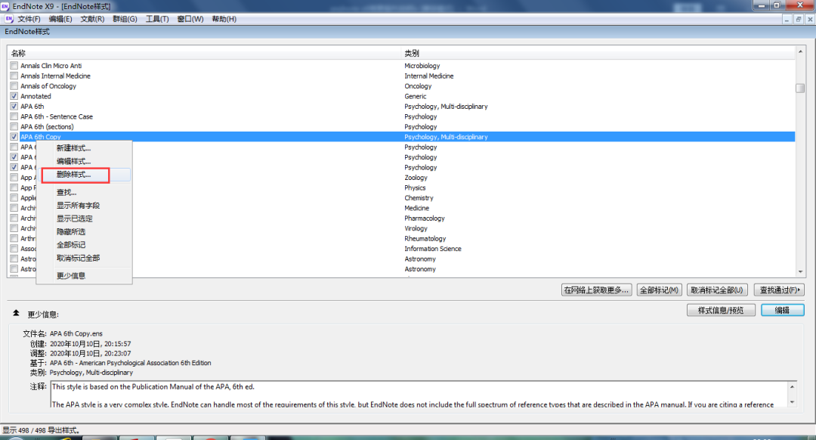Click the Internal Medicine category cell

coord(429,76)
